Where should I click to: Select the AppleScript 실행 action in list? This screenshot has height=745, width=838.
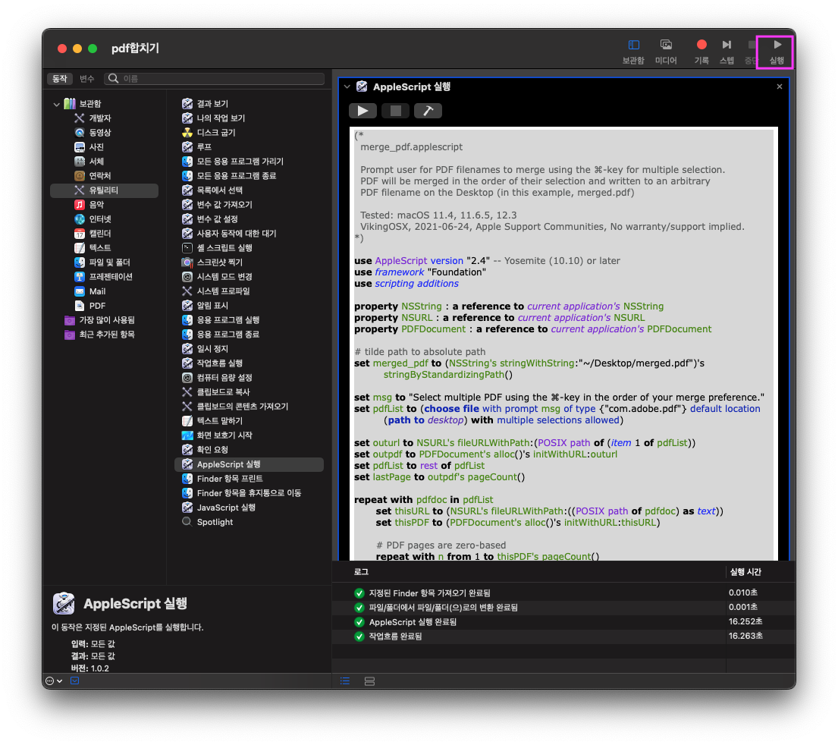pyautogui.click(x=249, y=465)
